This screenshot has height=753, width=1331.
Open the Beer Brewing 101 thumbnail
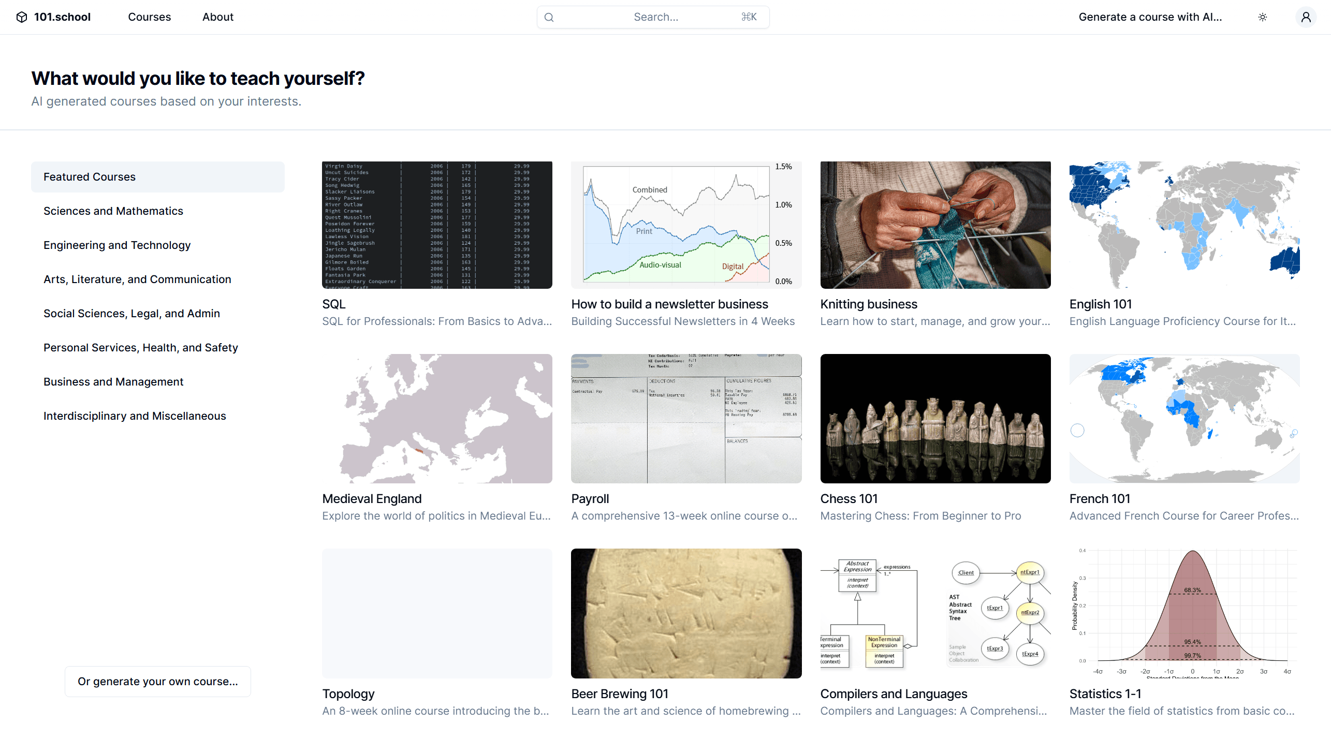coord(686,613)
